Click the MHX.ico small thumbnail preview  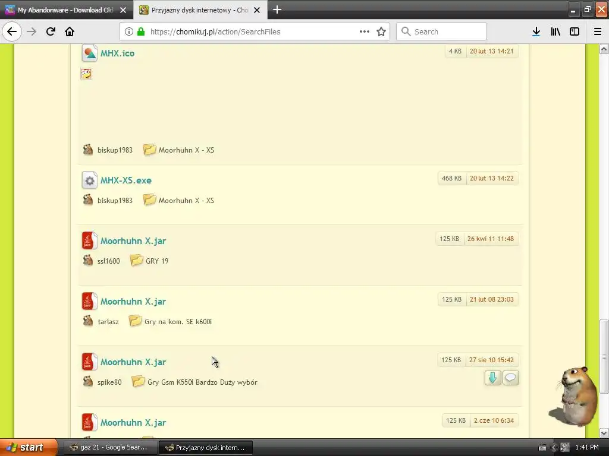click(x=86, y=74)
